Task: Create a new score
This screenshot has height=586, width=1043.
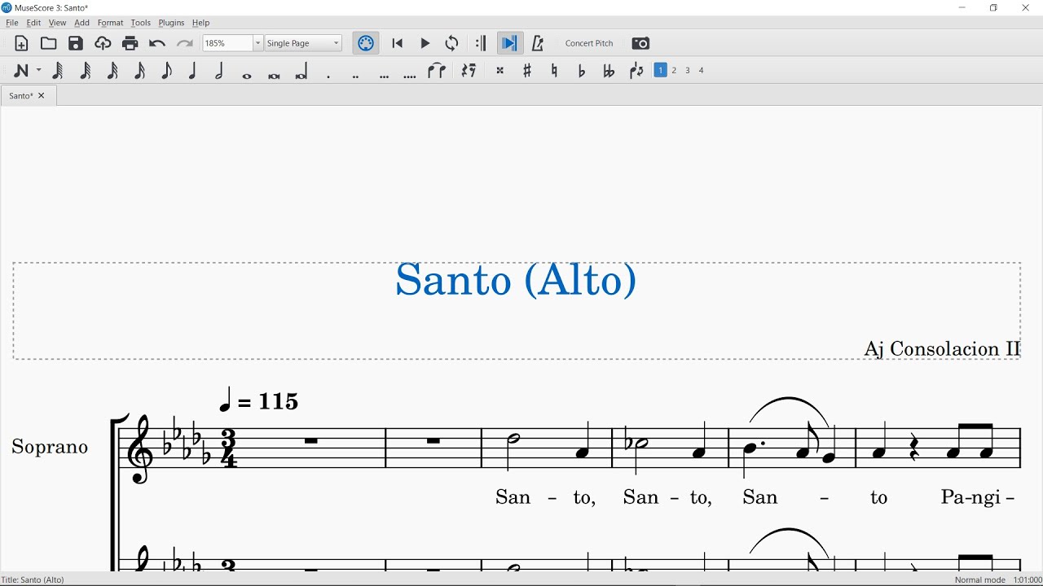Action: (22, 43)
